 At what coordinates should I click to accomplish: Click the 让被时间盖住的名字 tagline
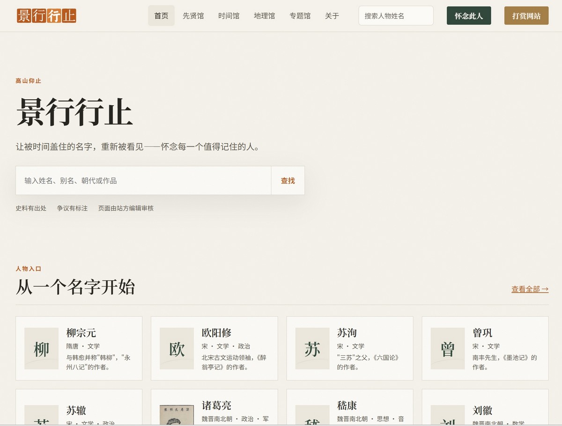tap(138, 147)
